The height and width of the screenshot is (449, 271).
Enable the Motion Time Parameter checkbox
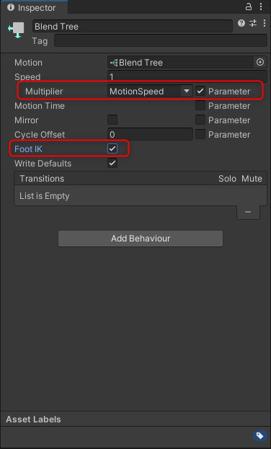click(x=200, y=106)
